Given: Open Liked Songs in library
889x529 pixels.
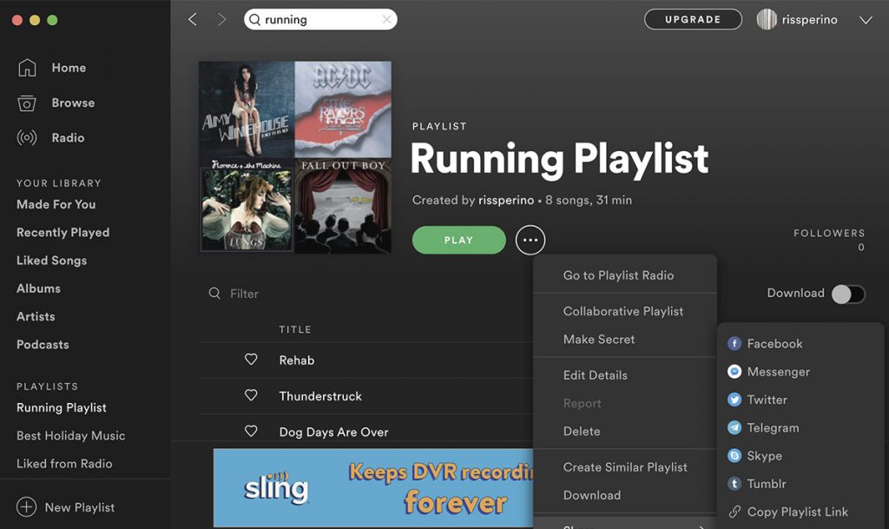Looking at the screenshot, I should click(x=51, y=261).
